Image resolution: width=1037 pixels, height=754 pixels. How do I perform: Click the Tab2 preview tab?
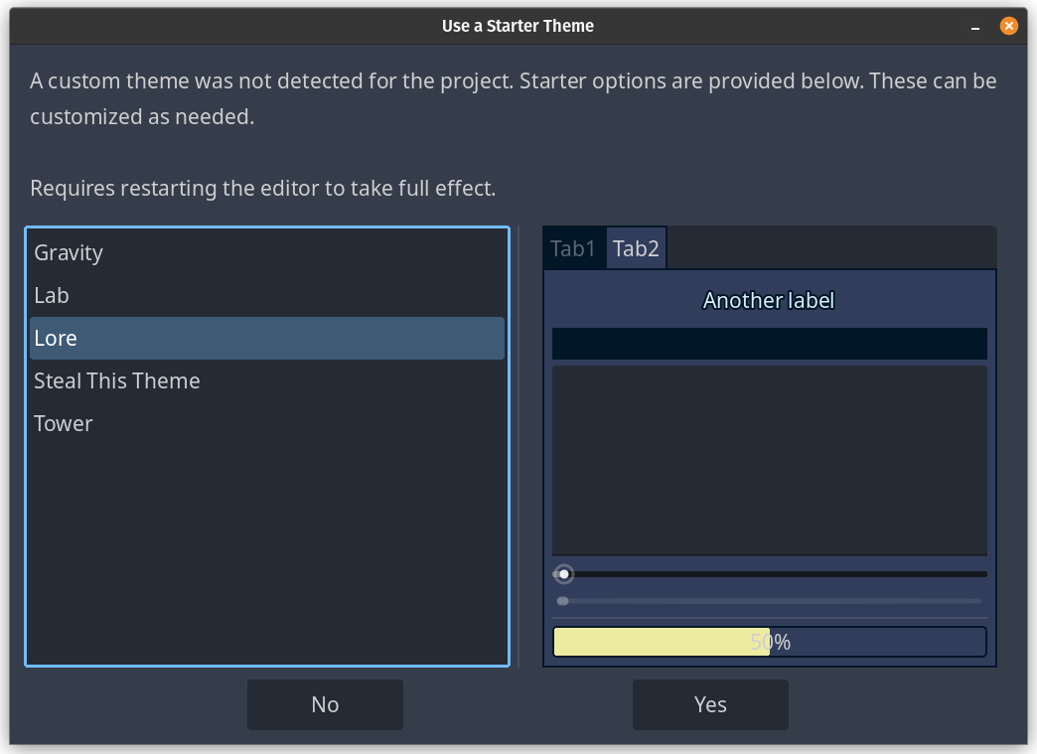coord(636,249)
